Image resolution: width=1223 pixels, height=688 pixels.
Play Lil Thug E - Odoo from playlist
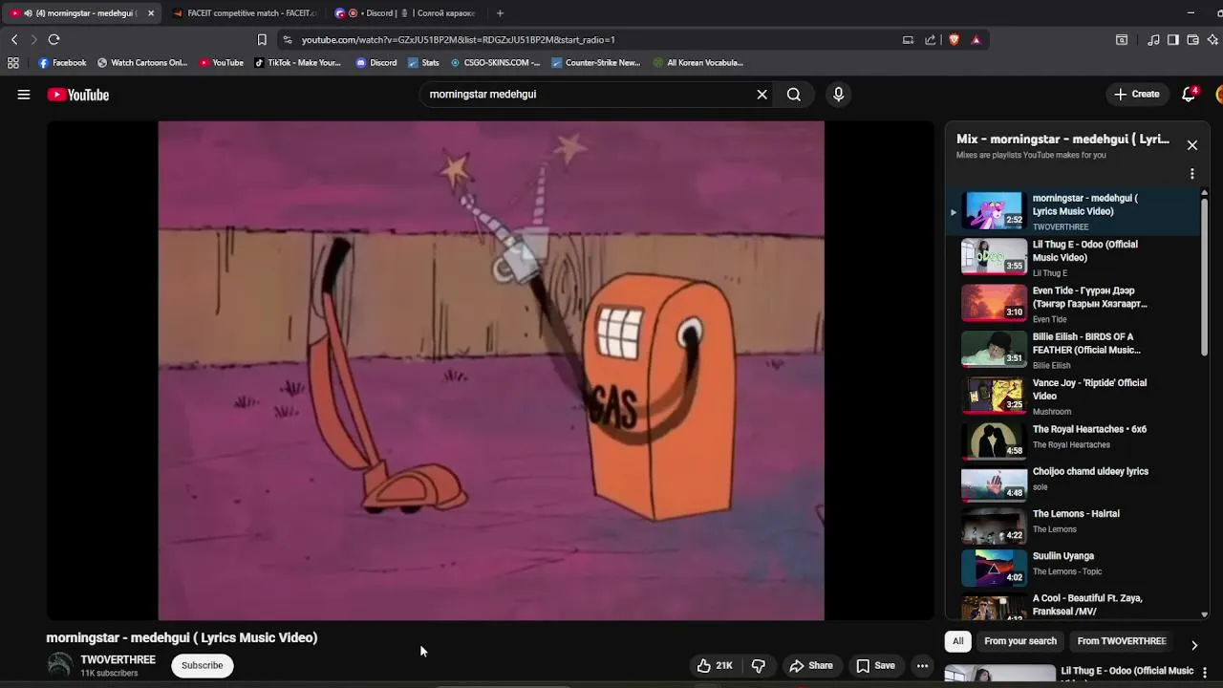click(1072, 257)
